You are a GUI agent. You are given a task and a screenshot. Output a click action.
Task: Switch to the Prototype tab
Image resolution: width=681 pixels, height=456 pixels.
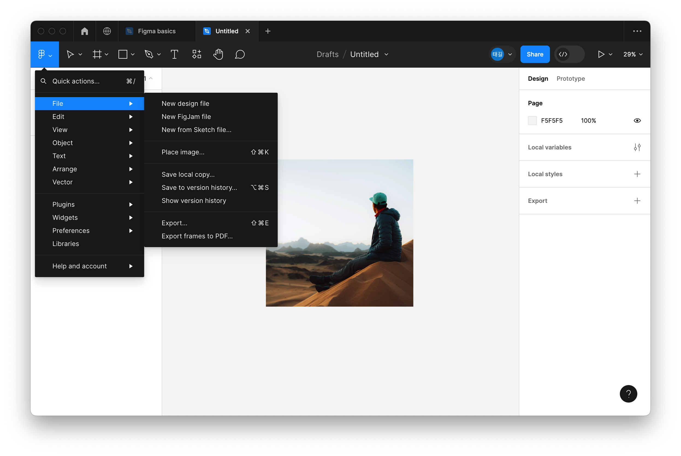570,79
